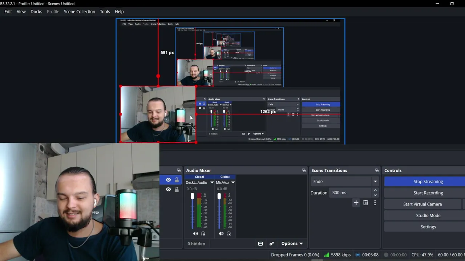Open transition properties three-dot menu

point(375,203)
